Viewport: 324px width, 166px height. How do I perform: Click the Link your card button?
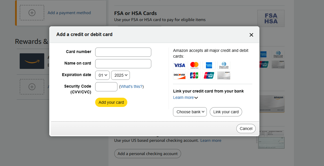[226, 112]
